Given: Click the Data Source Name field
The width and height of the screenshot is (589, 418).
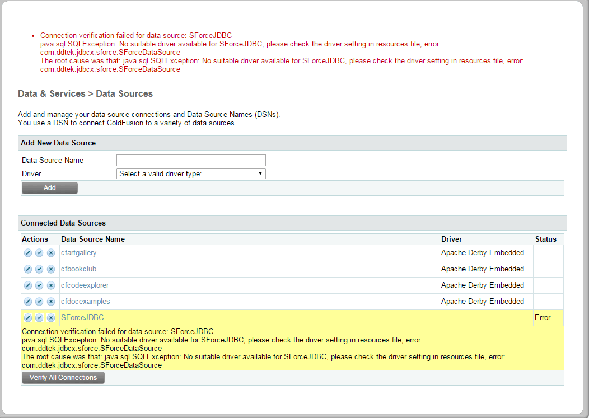Looking at the screenshot, I should click(191, 161).
